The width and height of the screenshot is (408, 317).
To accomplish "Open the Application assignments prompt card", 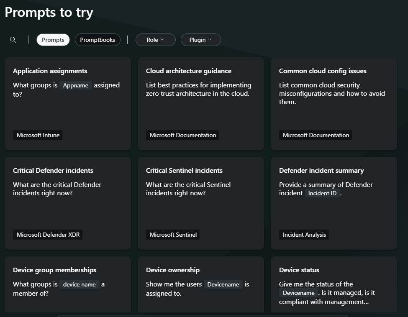I will point(68,104).
